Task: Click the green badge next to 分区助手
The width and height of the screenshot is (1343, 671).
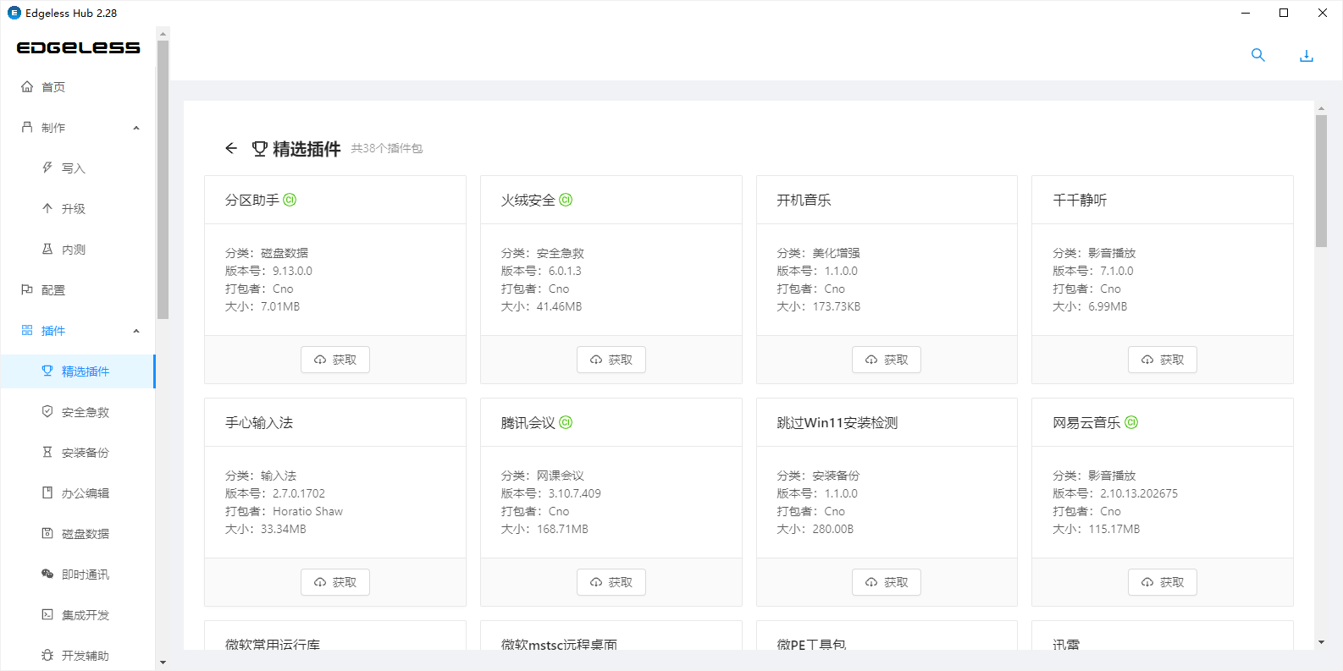Action: point(290,201)
